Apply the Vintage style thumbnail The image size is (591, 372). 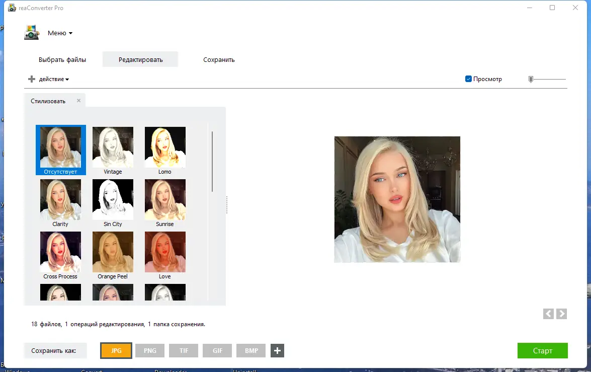coord(113,150)
